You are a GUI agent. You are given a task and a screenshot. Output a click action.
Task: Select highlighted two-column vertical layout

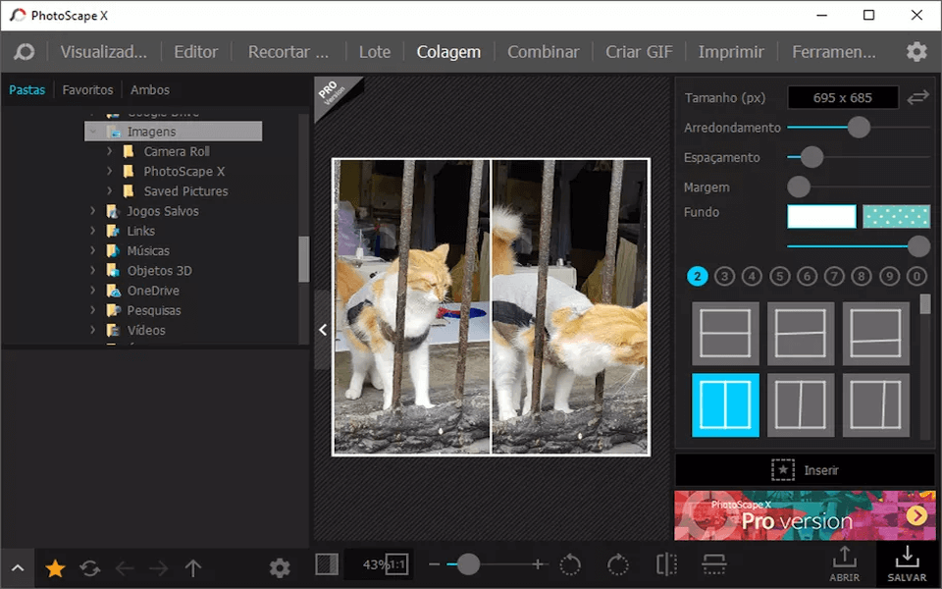coord(725,405)
